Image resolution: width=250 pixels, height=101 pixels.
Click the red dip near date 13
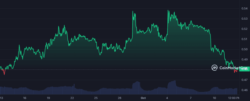[x=4, y=72]
